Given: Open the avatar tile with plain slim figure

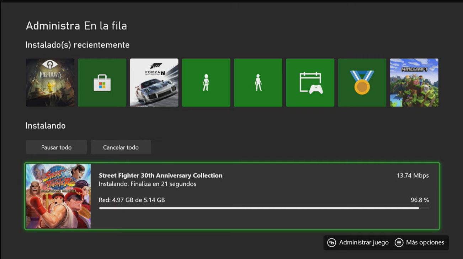Looking at the screenshot, I should (x=258, y=83).
